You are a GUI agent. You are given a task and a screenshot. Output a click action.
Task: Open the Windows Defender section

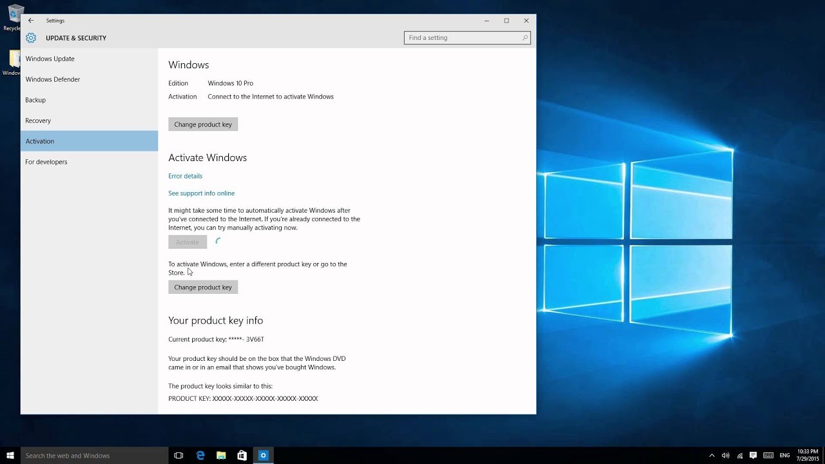89,79
